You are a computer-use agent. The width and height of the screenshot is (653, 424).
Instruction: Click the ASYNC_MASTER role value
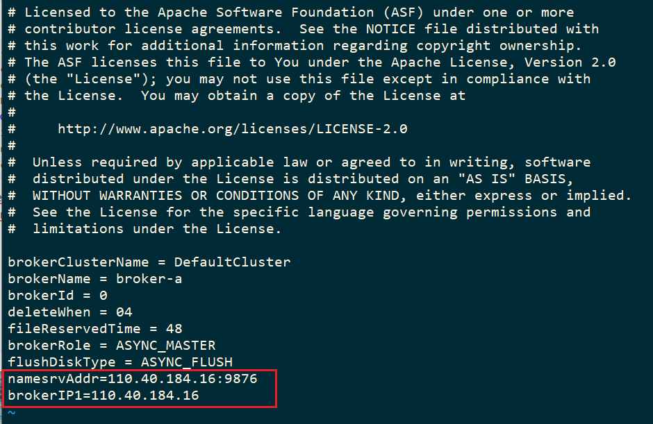(x=174, y=346)
